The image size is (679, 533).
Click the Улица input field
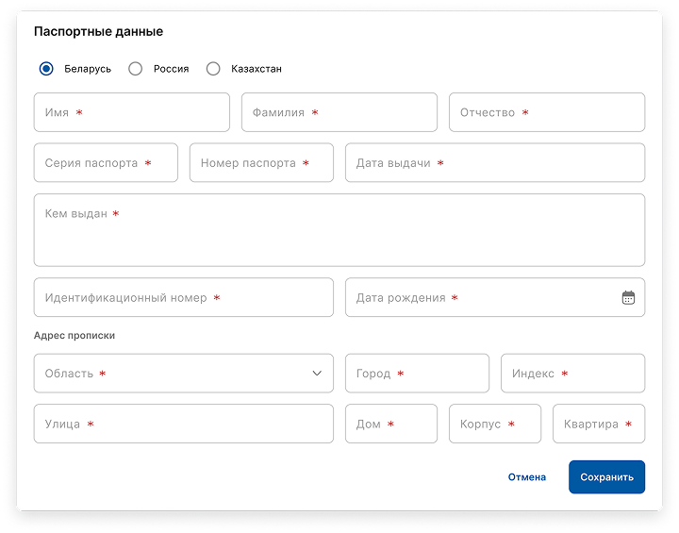pos(184,424)
